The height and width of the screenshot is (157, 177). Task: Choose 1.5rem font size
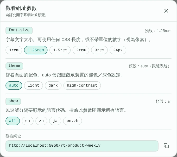click(x=60, y=50)
